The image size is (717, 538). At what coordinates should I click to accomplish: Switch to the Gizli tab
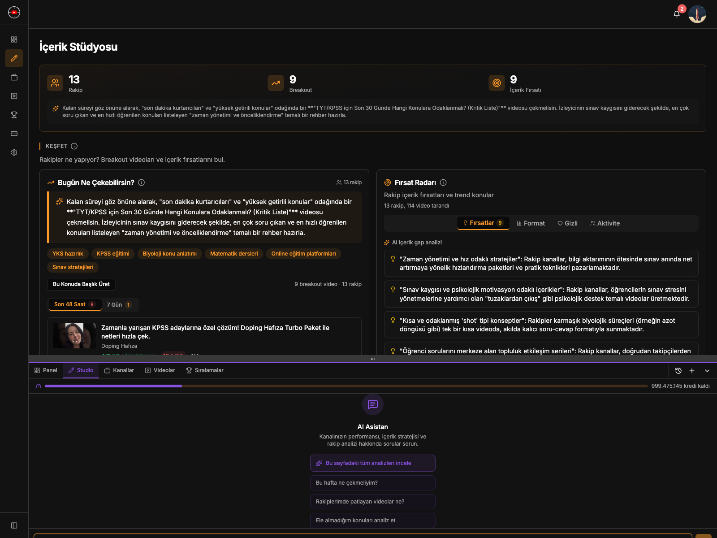[567, 223]
